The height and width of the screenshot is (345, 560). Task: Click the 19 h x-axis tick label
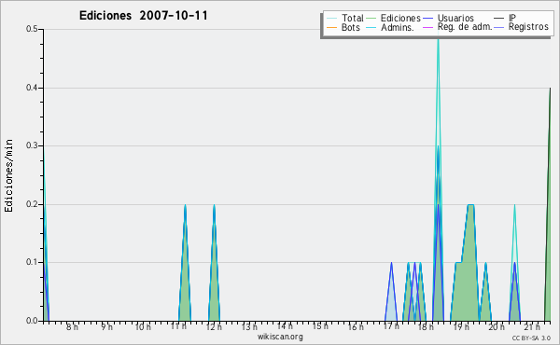461,326
